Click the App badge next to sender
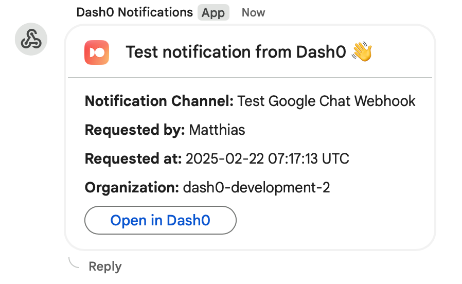This screenshot has height=284, width=462. (213, 13)
